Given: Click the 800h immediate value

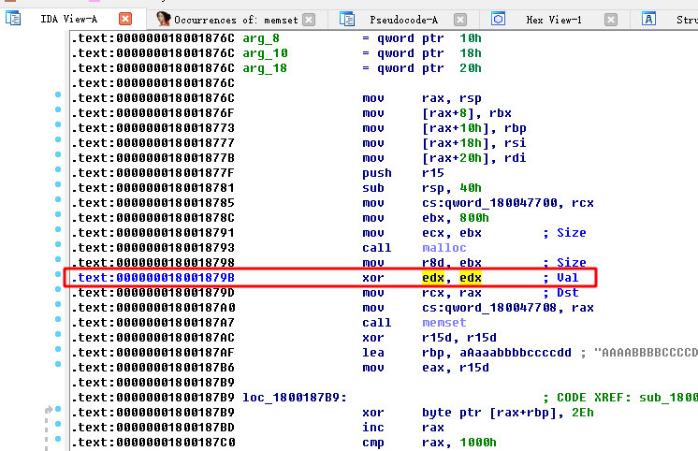Looking at the screenshot, I should tap(474, 218).
